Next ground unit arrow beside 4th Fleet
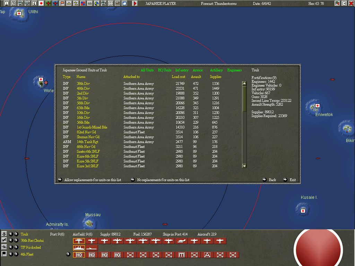The image size is (355, 266). pos(16,254)
